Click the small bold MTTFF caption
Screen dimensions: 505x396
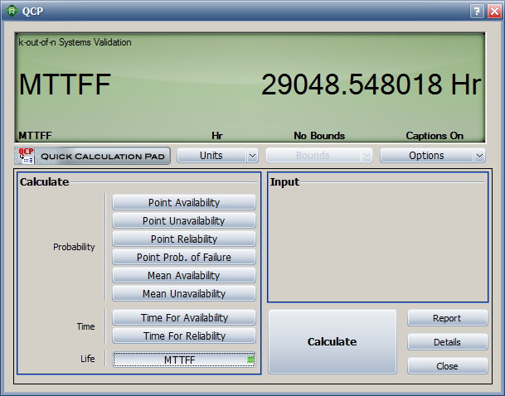[x=35, y=136]
